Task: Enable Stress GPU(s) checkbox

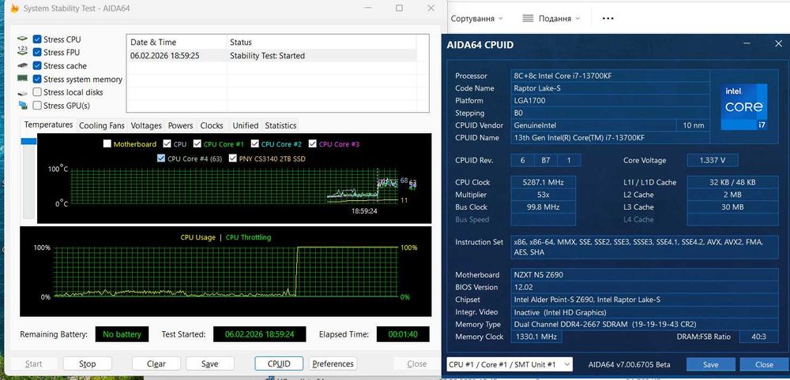Action: point(37,106)
